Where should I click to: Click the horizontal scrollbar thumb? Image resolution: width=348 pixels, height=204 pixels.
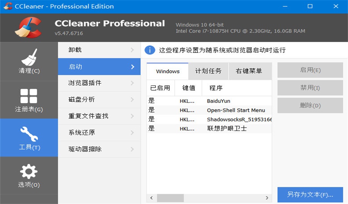170,198
